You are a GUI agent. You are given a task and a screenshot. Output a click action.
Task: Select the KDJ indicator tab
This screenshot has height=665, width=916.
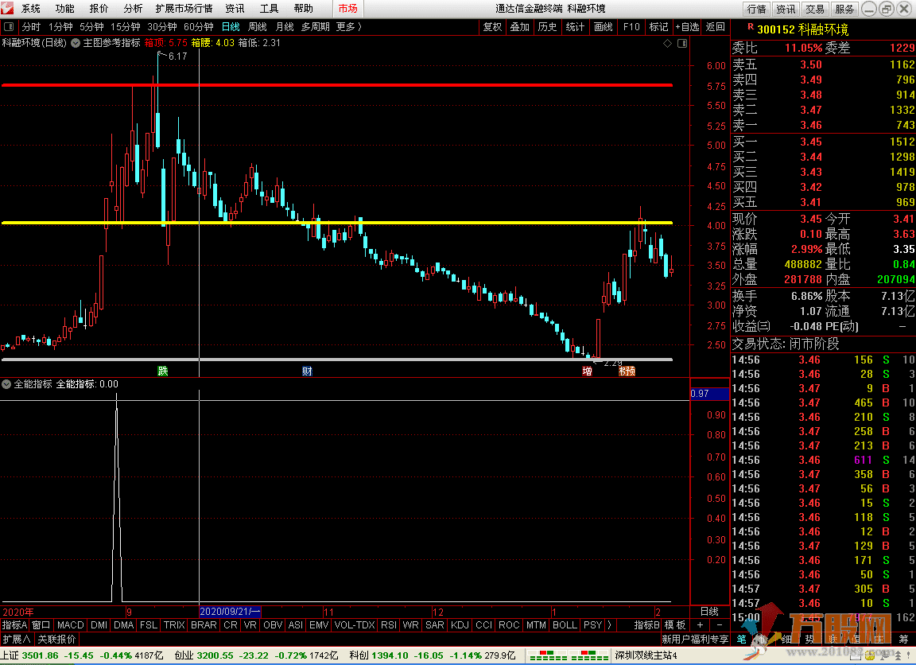click(x=460, y=624)
